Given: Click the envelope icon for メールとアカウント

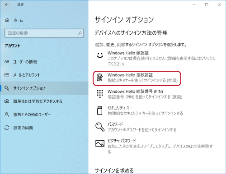Looking at the screenshot, I should coord(7,75).
